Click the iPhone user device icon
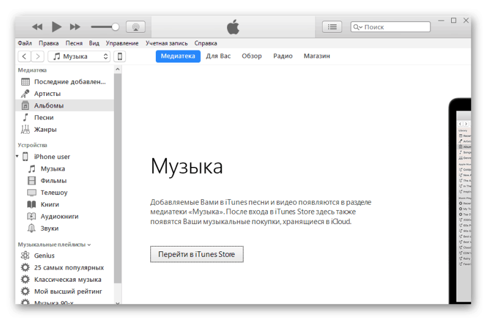The image size is (487, 320). (26, 157)
